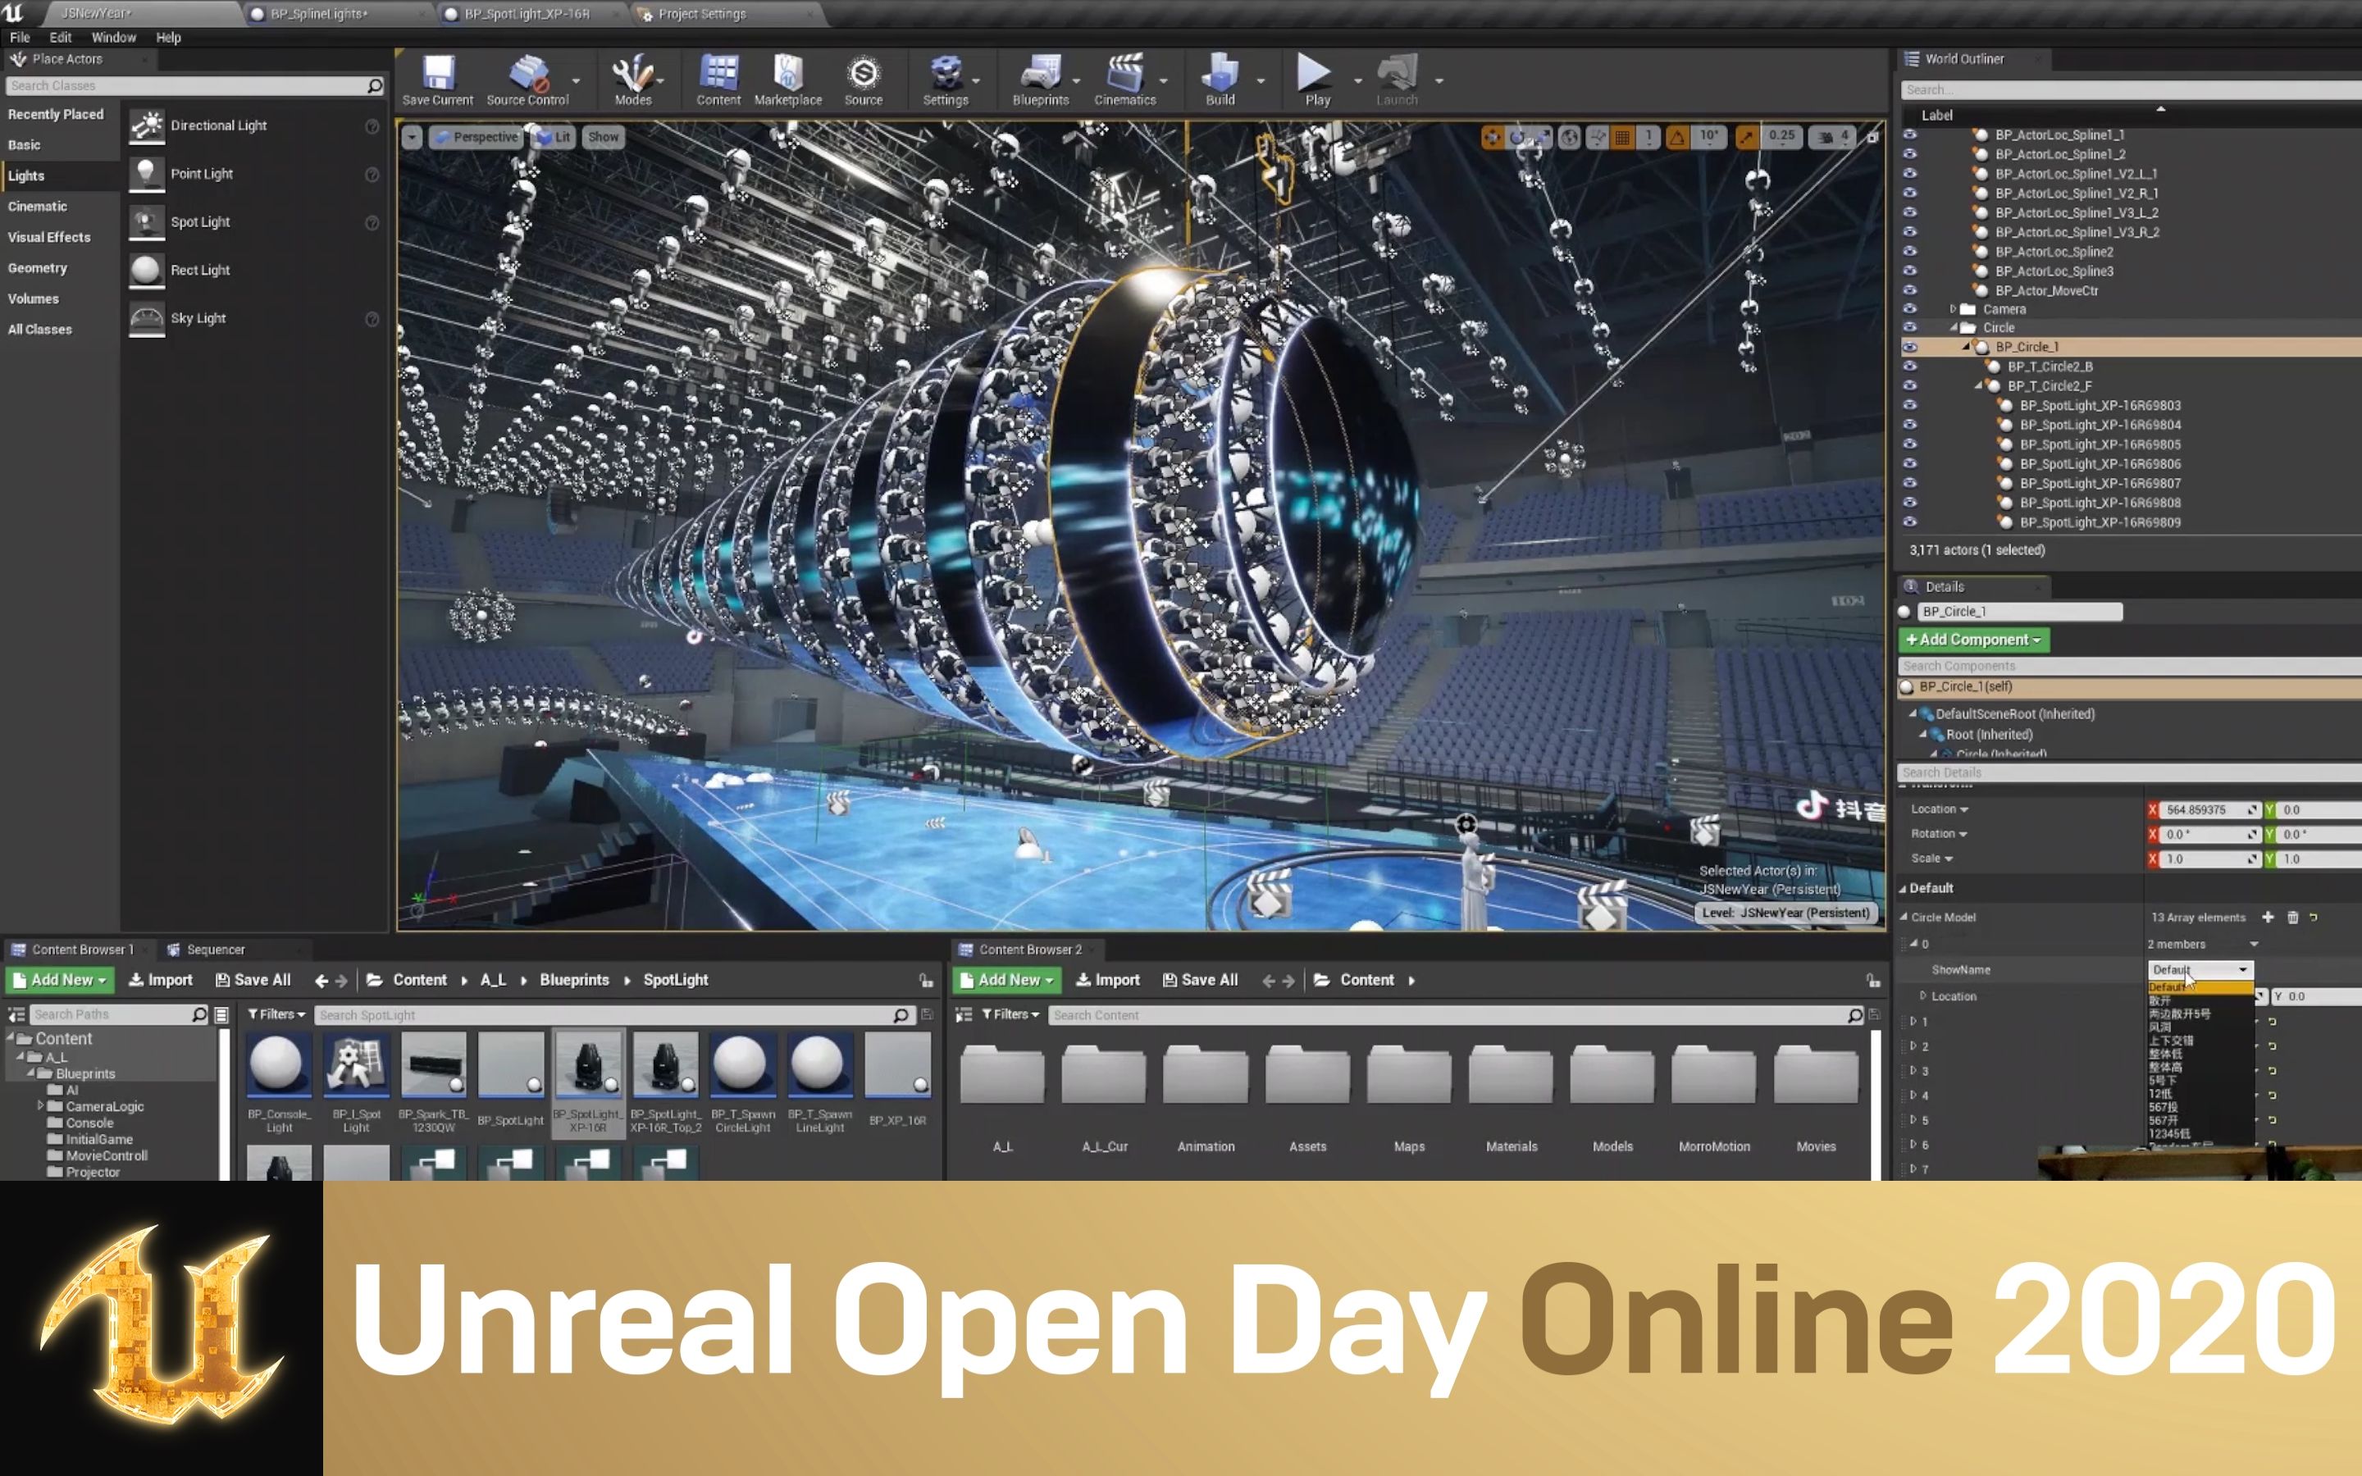Image resolution: width=2362 pixels, height=1476 pixels.
Task: Open the Location transform mode dropdown
Action: pyautogui.click(x=1940, y=809)
